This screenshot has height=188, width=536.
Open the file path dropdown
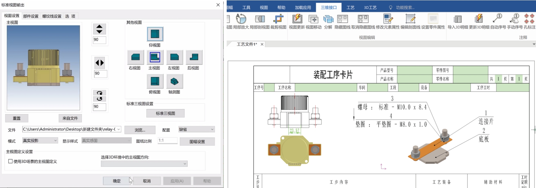click(x=119, y=129)
